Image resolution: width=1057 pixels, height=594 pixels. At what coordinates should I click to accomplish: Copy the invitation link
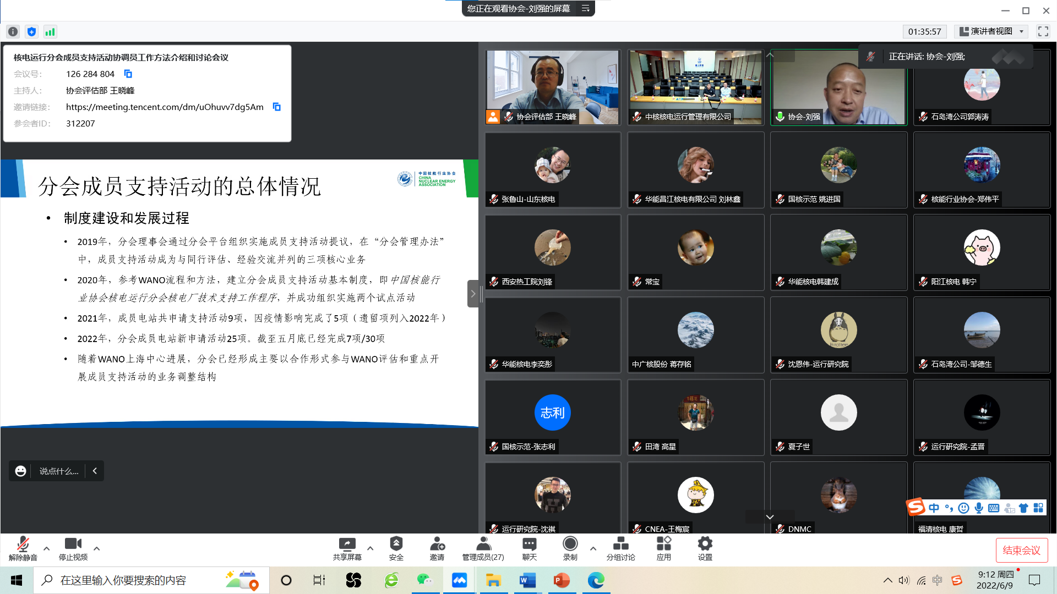click(x=277, y=107)
